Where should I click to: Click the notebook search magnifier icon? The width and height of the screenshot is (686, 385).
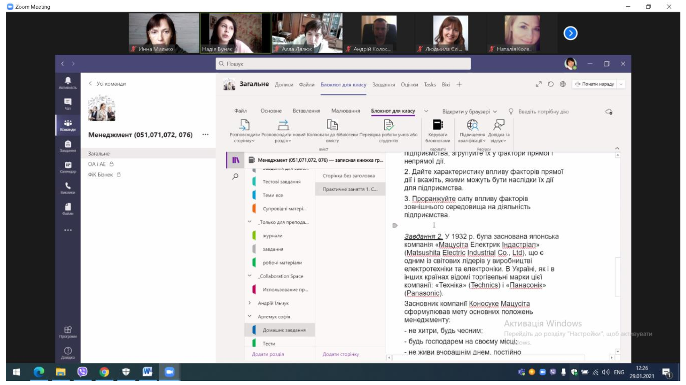tap(235, 176)
